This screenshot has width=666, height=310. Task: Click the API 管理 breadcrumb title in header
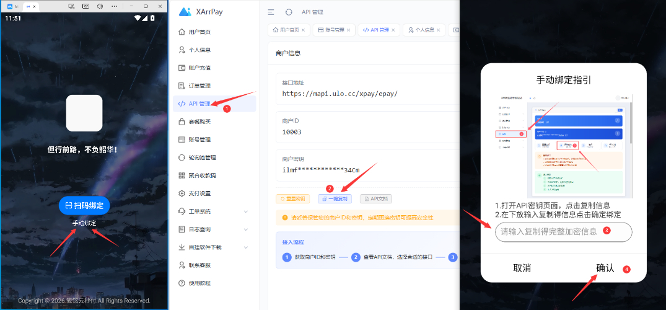point(312,12)
